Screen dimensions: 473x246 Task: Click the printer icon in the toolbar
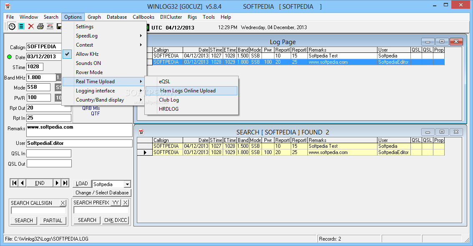(x=40, y=27)
